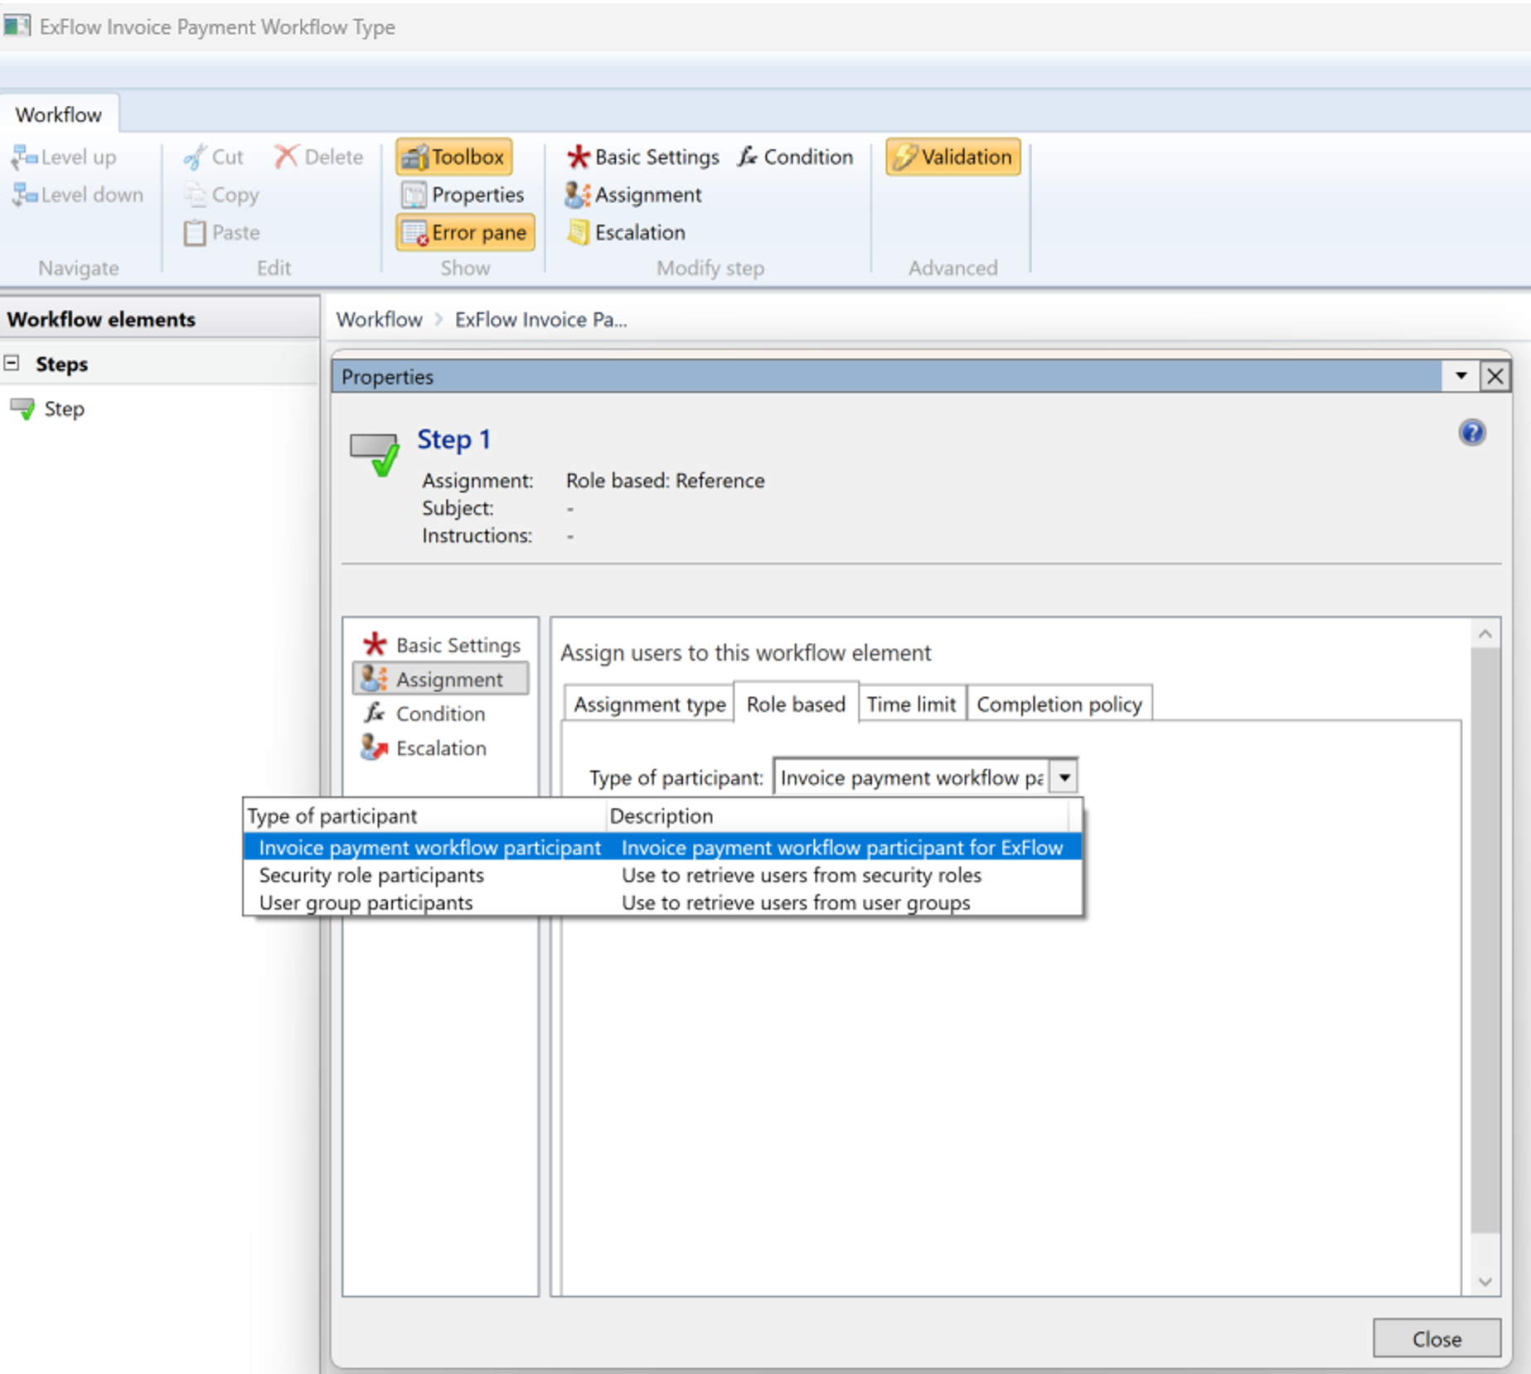Viewport: 1531px width, 1374px height.
Task: Choose Invoice payment workflow participant option
Action: click(x=662, y=848)
